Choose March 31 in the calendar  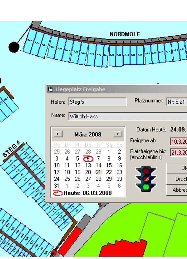pos(57,186)
